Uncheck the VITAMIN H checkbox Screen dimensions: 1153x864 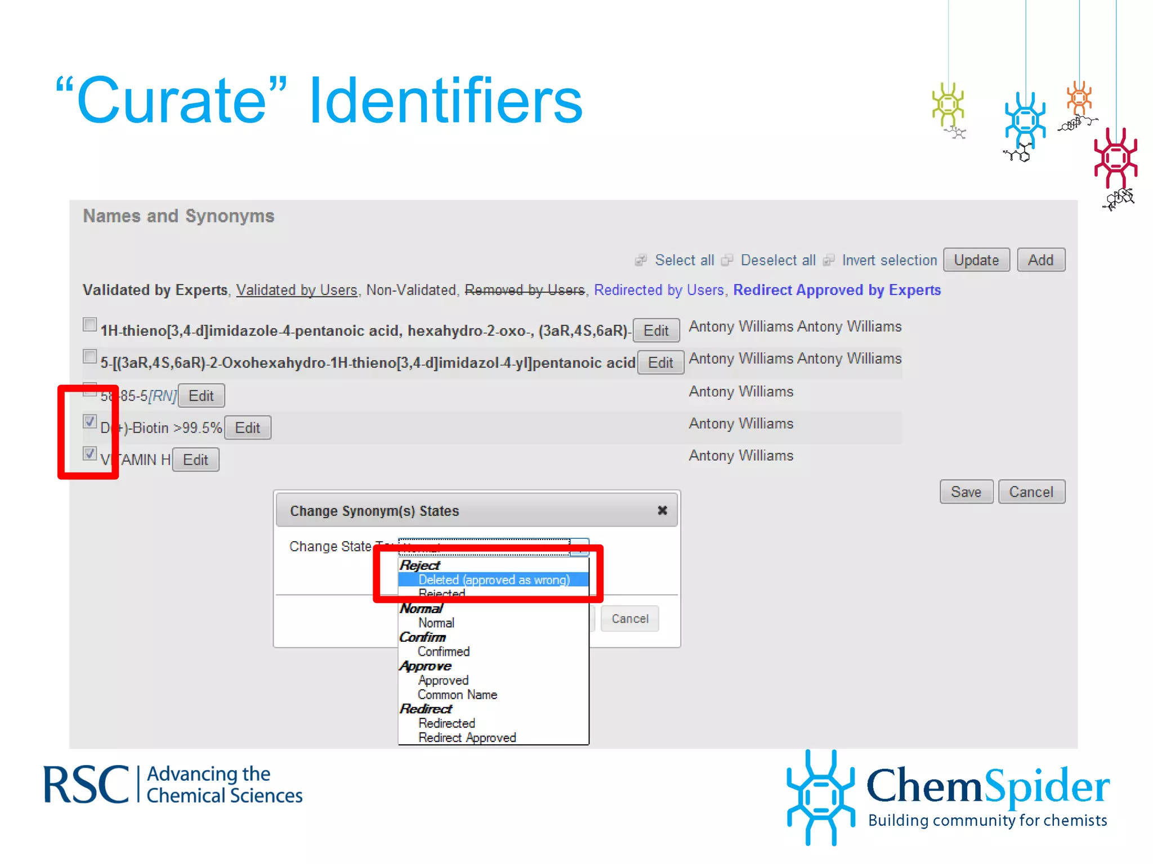[90, 453]
